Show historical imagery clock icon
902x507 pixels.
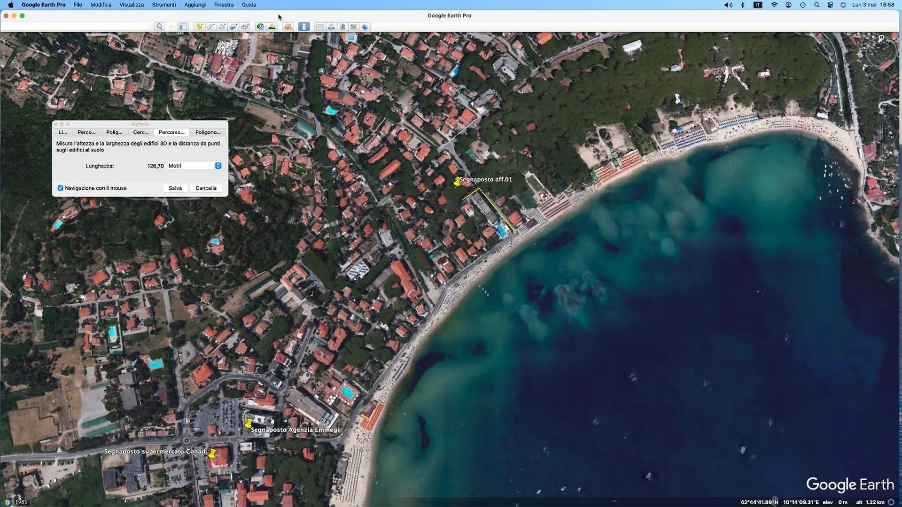[x=260, y=27]
